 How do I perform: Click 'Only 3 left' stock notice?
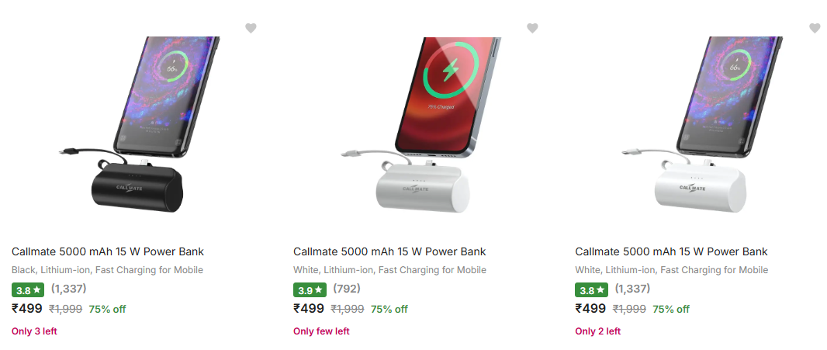tap(34, 331)
